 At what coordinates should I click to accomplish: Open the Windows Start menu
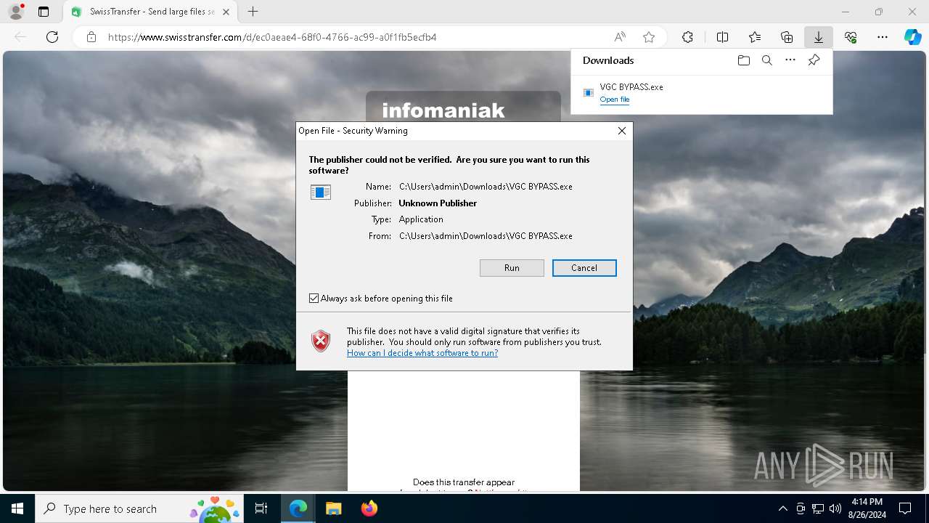pyautogui.click(x=17, y=508)
